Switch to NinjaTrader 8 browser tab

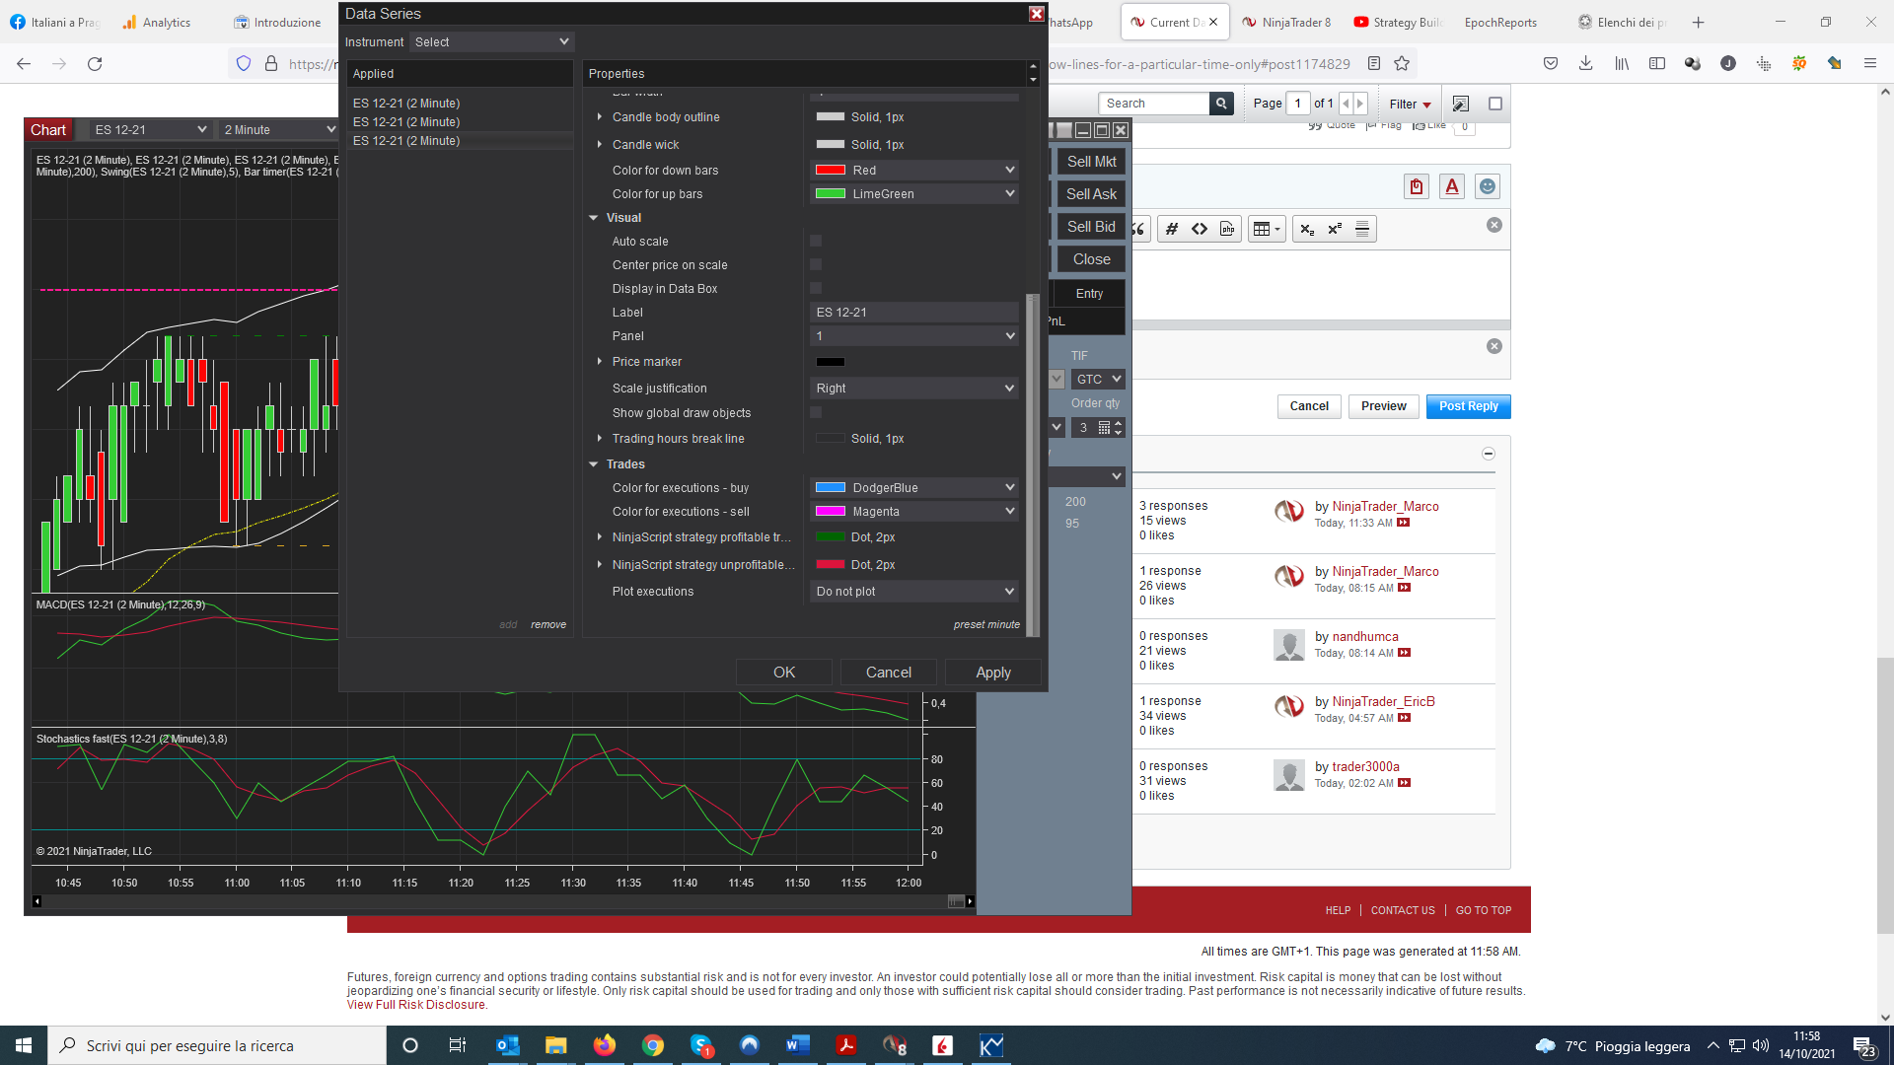[x=1286, y=22]
